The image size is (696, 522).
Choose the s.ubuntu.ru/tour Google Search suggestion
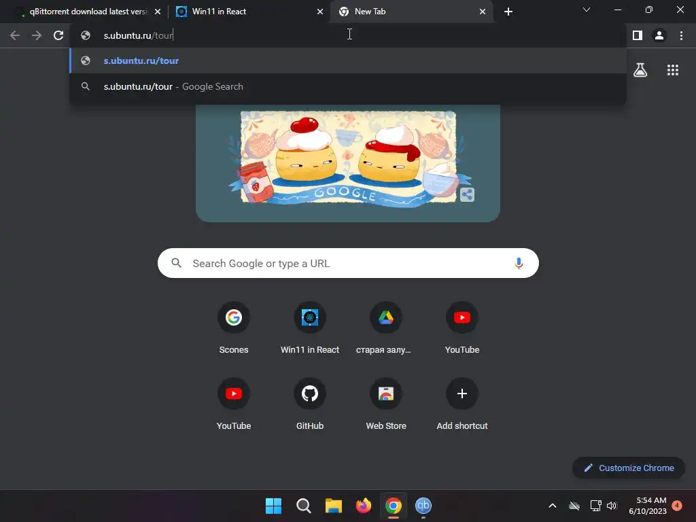(348, 86)
